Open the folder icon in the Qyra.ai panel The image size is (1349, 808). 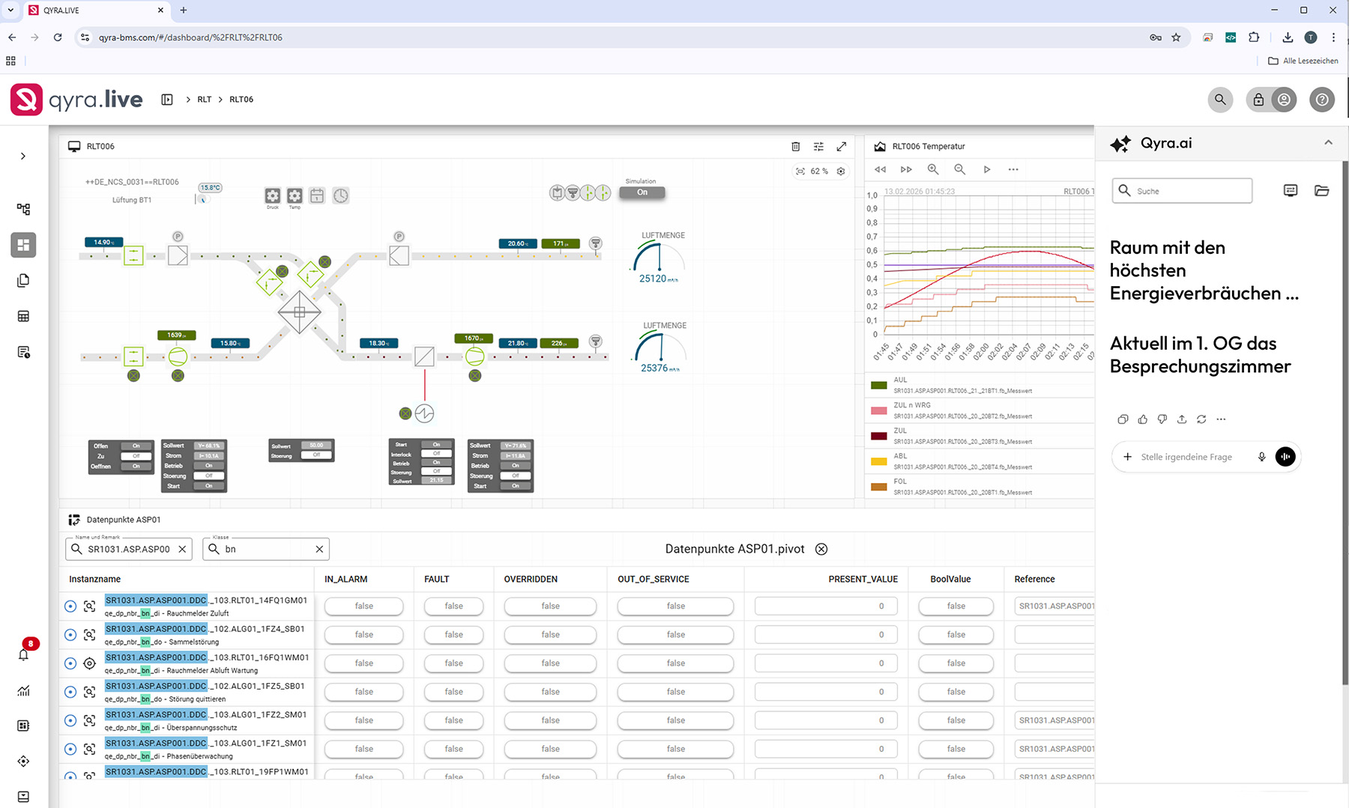click(x=1321, y=191)
